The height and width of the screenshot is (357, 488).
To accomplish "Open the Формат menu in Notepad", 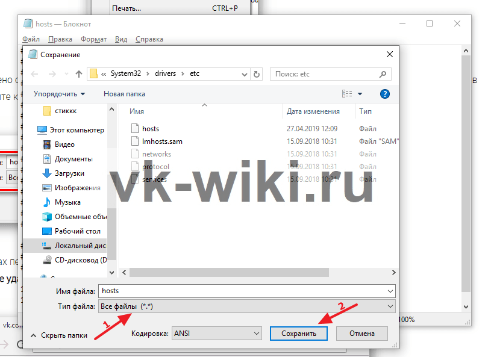I will pyautogui.click(x=93, y=39).
